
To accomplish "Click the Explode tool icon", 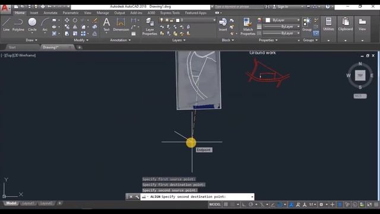I will pos(95,27).
